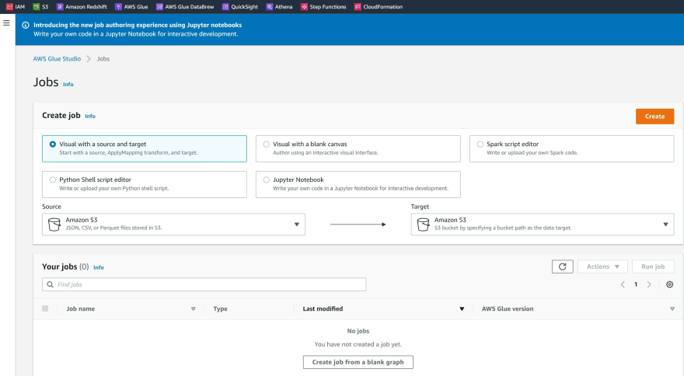Open Info link next to Create job
Image resolution: width=684 pixels, height=376 pixels.
coord(90,116)
